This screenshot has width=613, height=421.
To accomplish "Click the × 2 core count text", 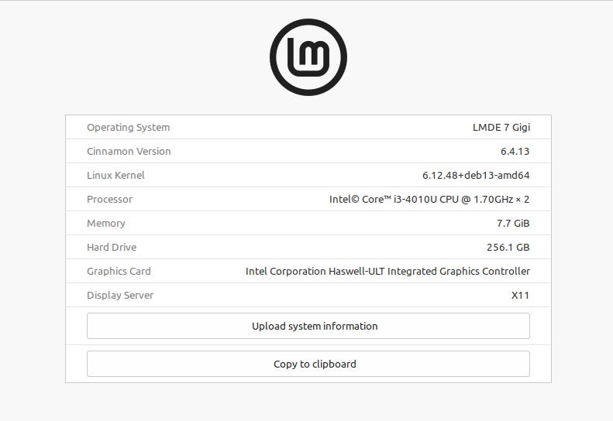I will [522, 199].
